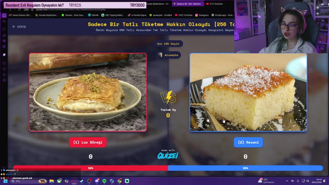Screen dimensions: 329x185
Task: Vote with the (2) Revani button
Action: coord(248,142)
